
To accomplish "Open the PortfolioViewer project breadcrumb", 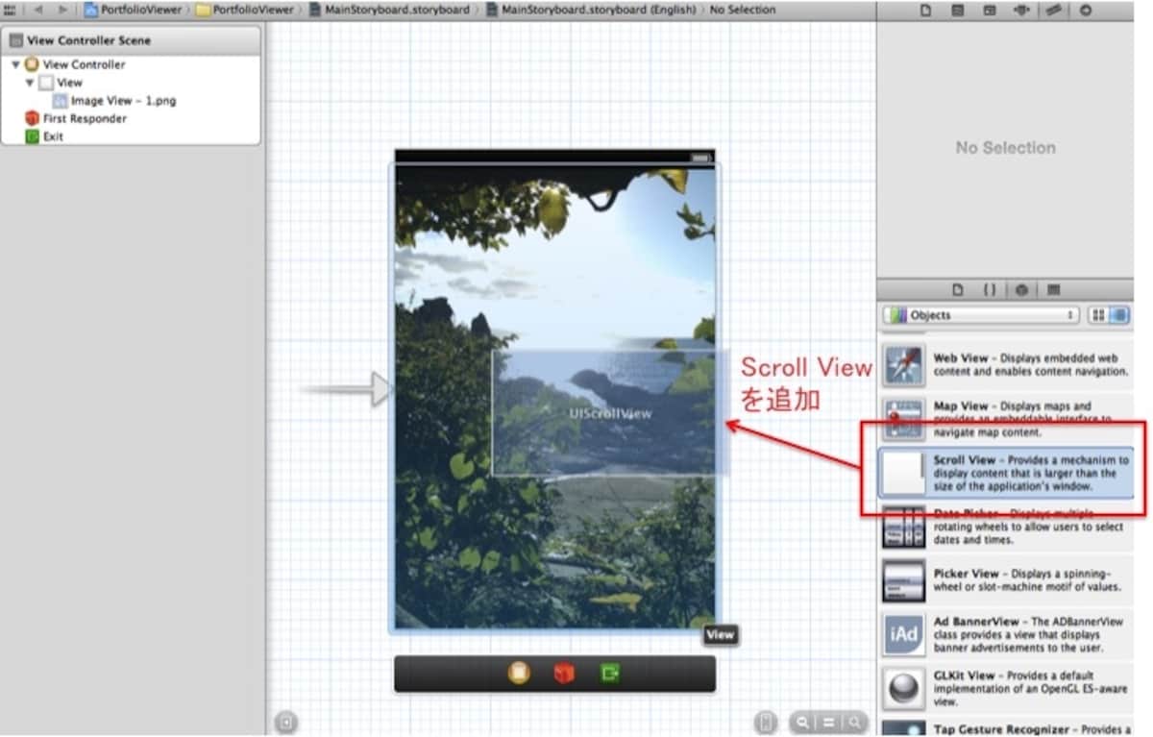I will coord(134,10).
